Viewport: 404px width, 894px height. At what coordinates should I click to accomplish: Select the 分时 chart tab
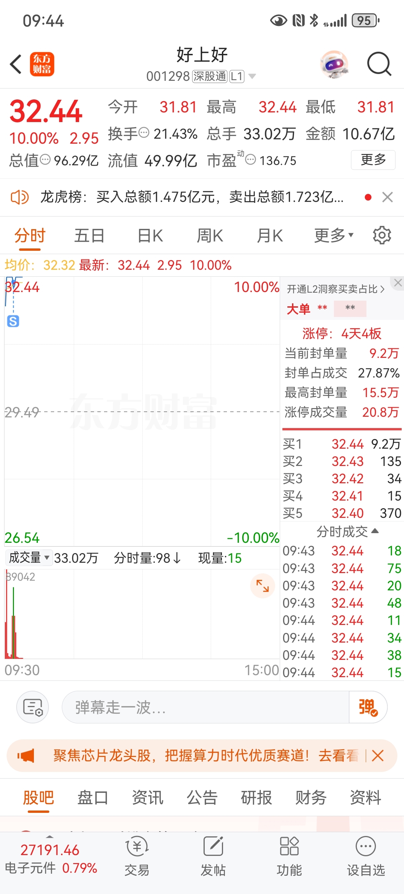coord(30,236)
